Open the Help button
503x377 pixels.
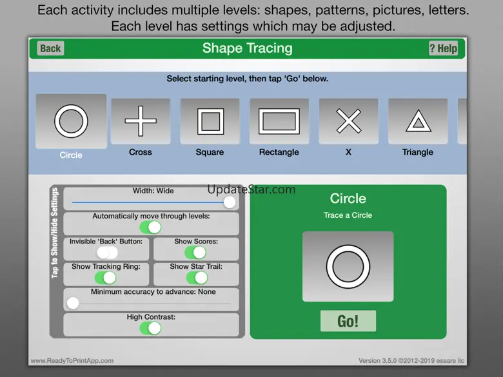click(x=443, y=48)
